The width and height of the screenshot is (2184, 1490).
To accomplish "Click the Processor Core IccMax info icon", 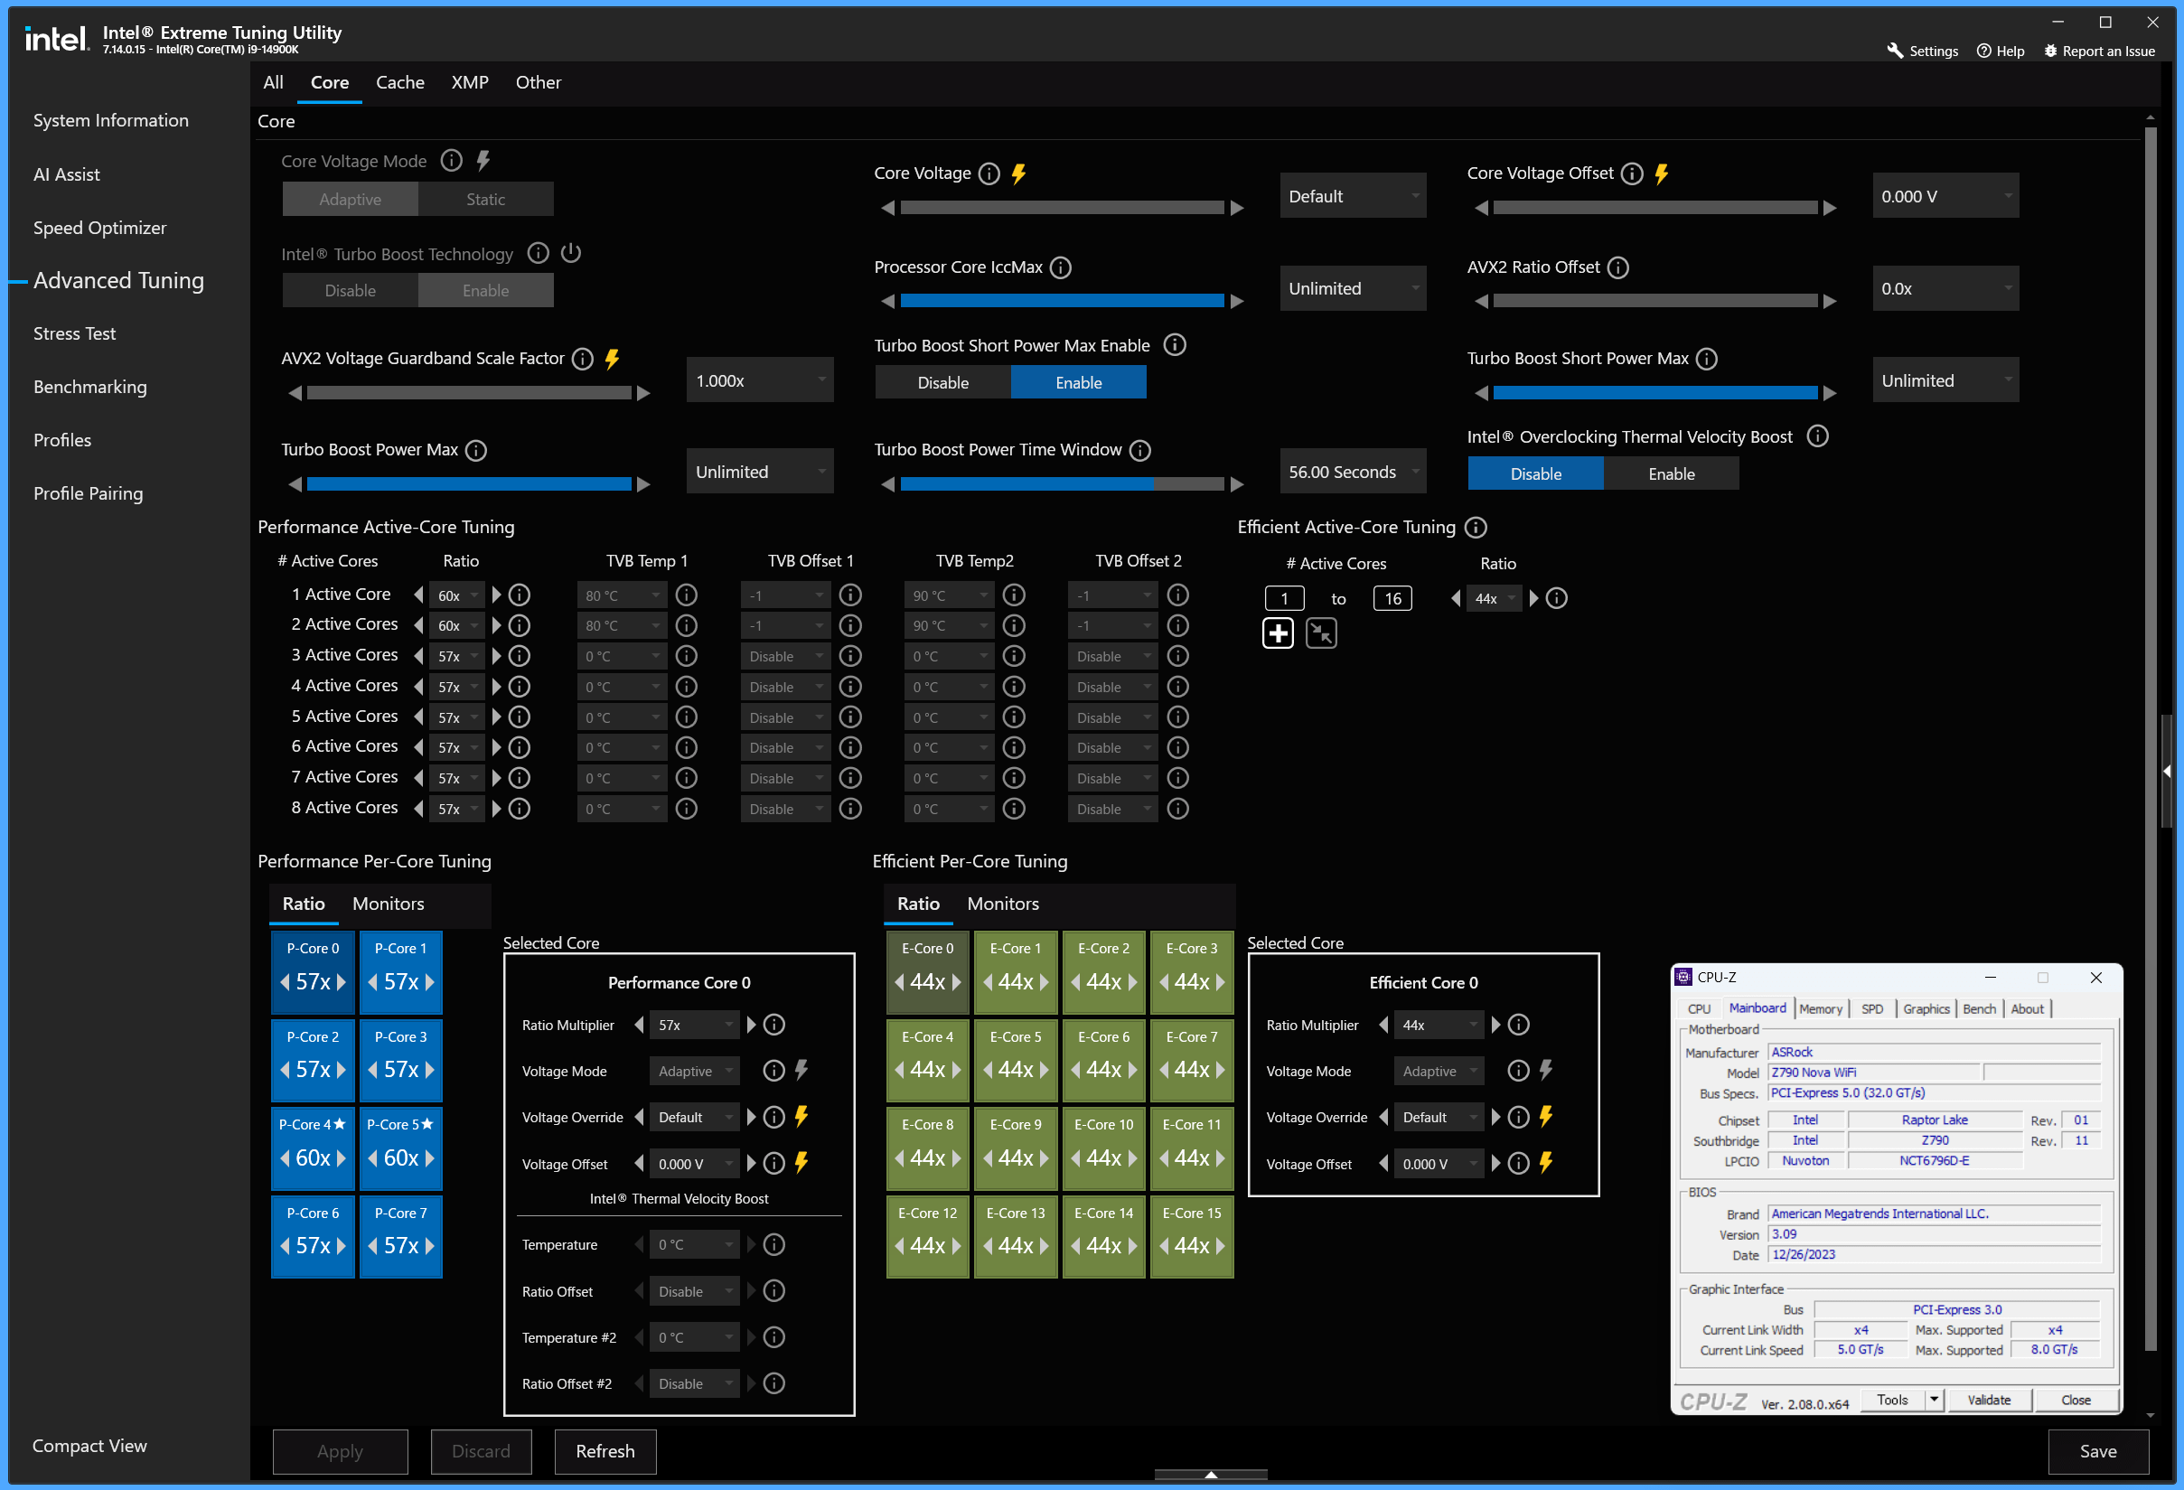I will (x=1060, y=267).
